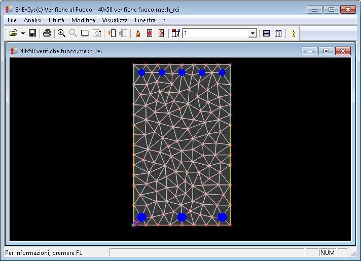Screen dimensions: 361x261
Task: Click the edit table pencil icon
Action: pos(175,33)
